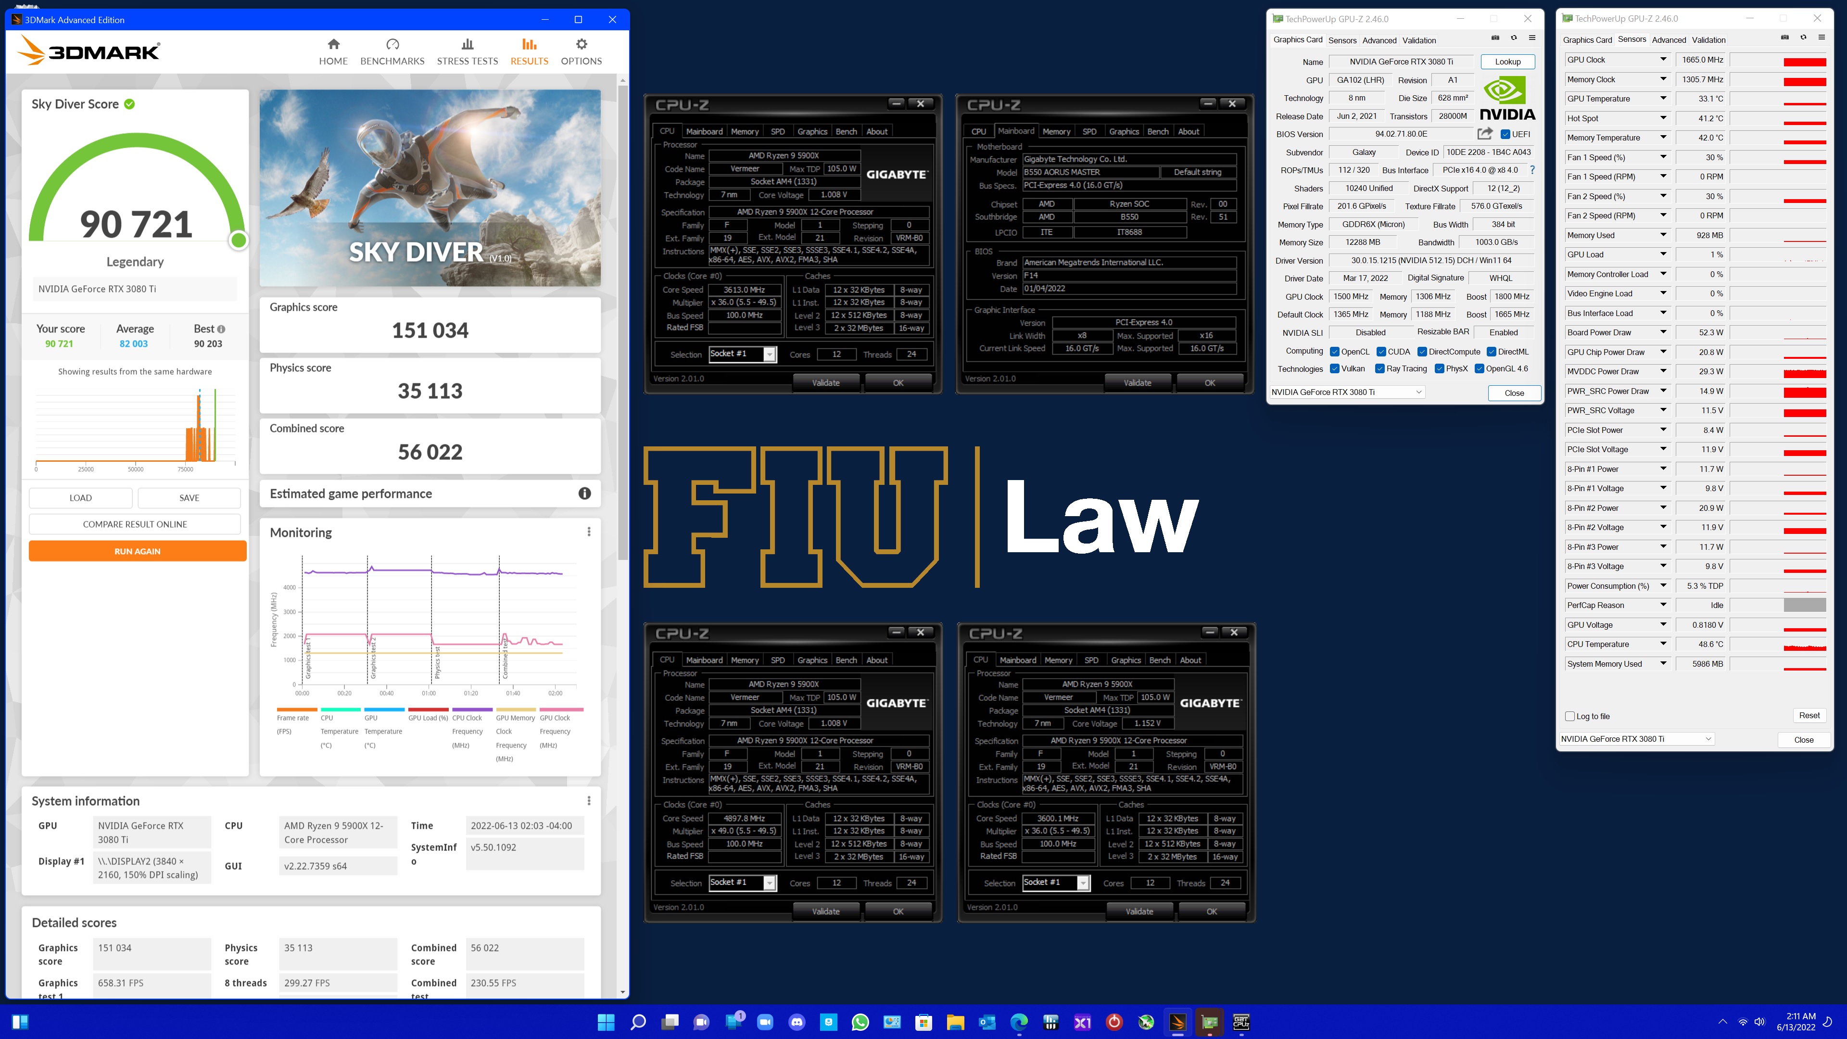Toggle the Vulkan checkbox in GPU-Z

click(x=1334, y=368)
